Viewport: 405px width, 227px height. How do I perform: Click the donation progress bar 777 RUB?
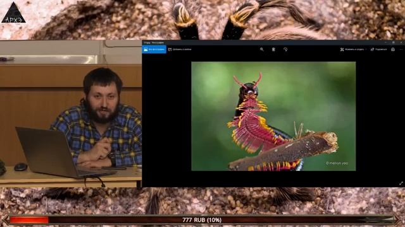(x=202, y=220)
